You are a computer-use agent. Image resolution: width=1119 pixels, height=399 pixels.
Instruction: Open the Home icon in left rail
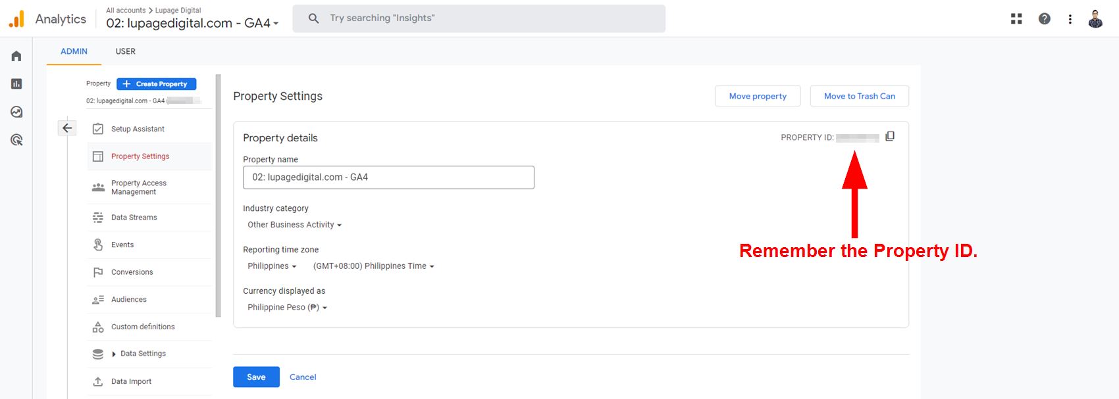[16, 56]
